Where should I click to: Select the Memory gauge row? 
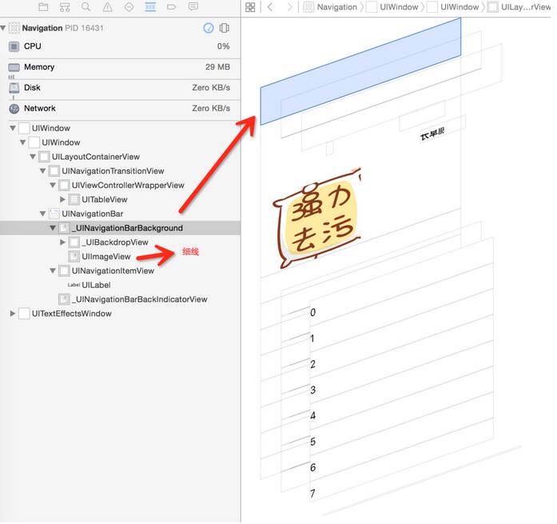tap(120, 67)
